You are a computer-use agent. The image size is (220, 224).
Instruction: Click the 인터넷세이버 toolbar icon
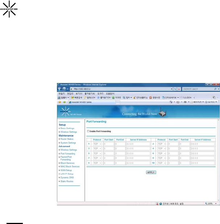(163, 98)
